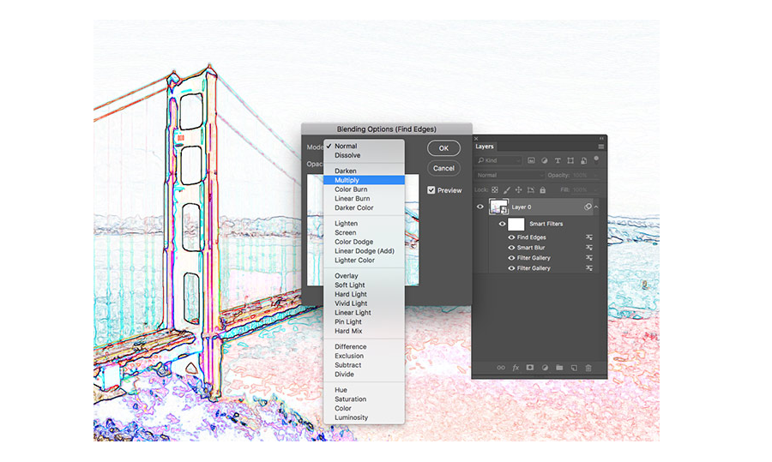Click the link layers chain icon
The height and width of the screenshot is (462, 772).
click(501, 368)
